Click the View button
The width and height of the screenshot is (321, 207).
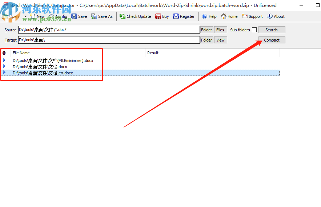pyautogui.click(x=220, y=40)
